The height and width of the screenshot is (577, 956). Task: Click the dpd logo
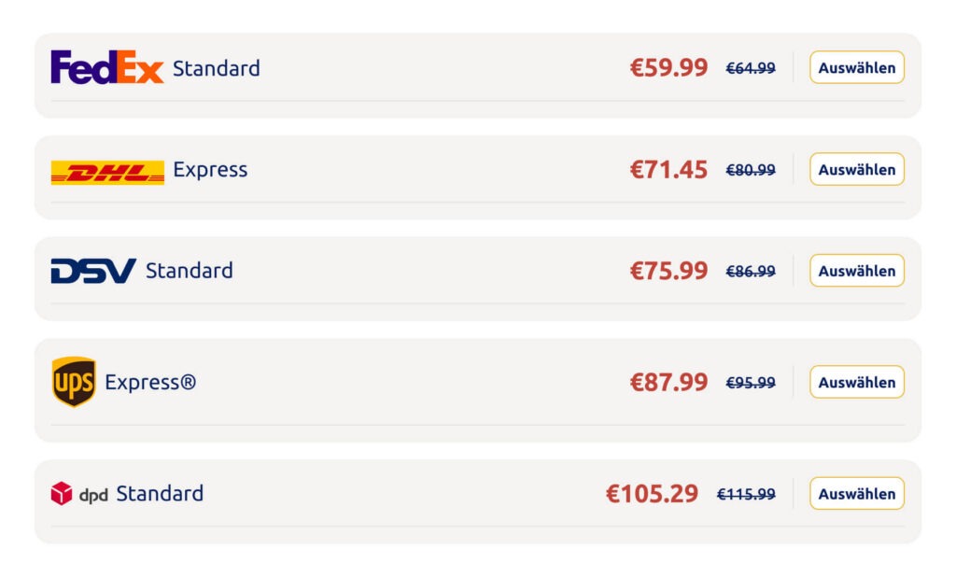(79, 494)
